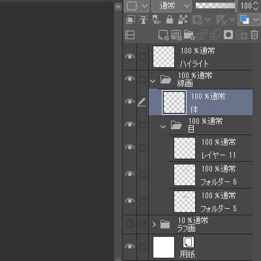Set as reference layer lighthouse icon
This screenshot has height=261, width=261.
pyautogui.click(x=144, y=20)
